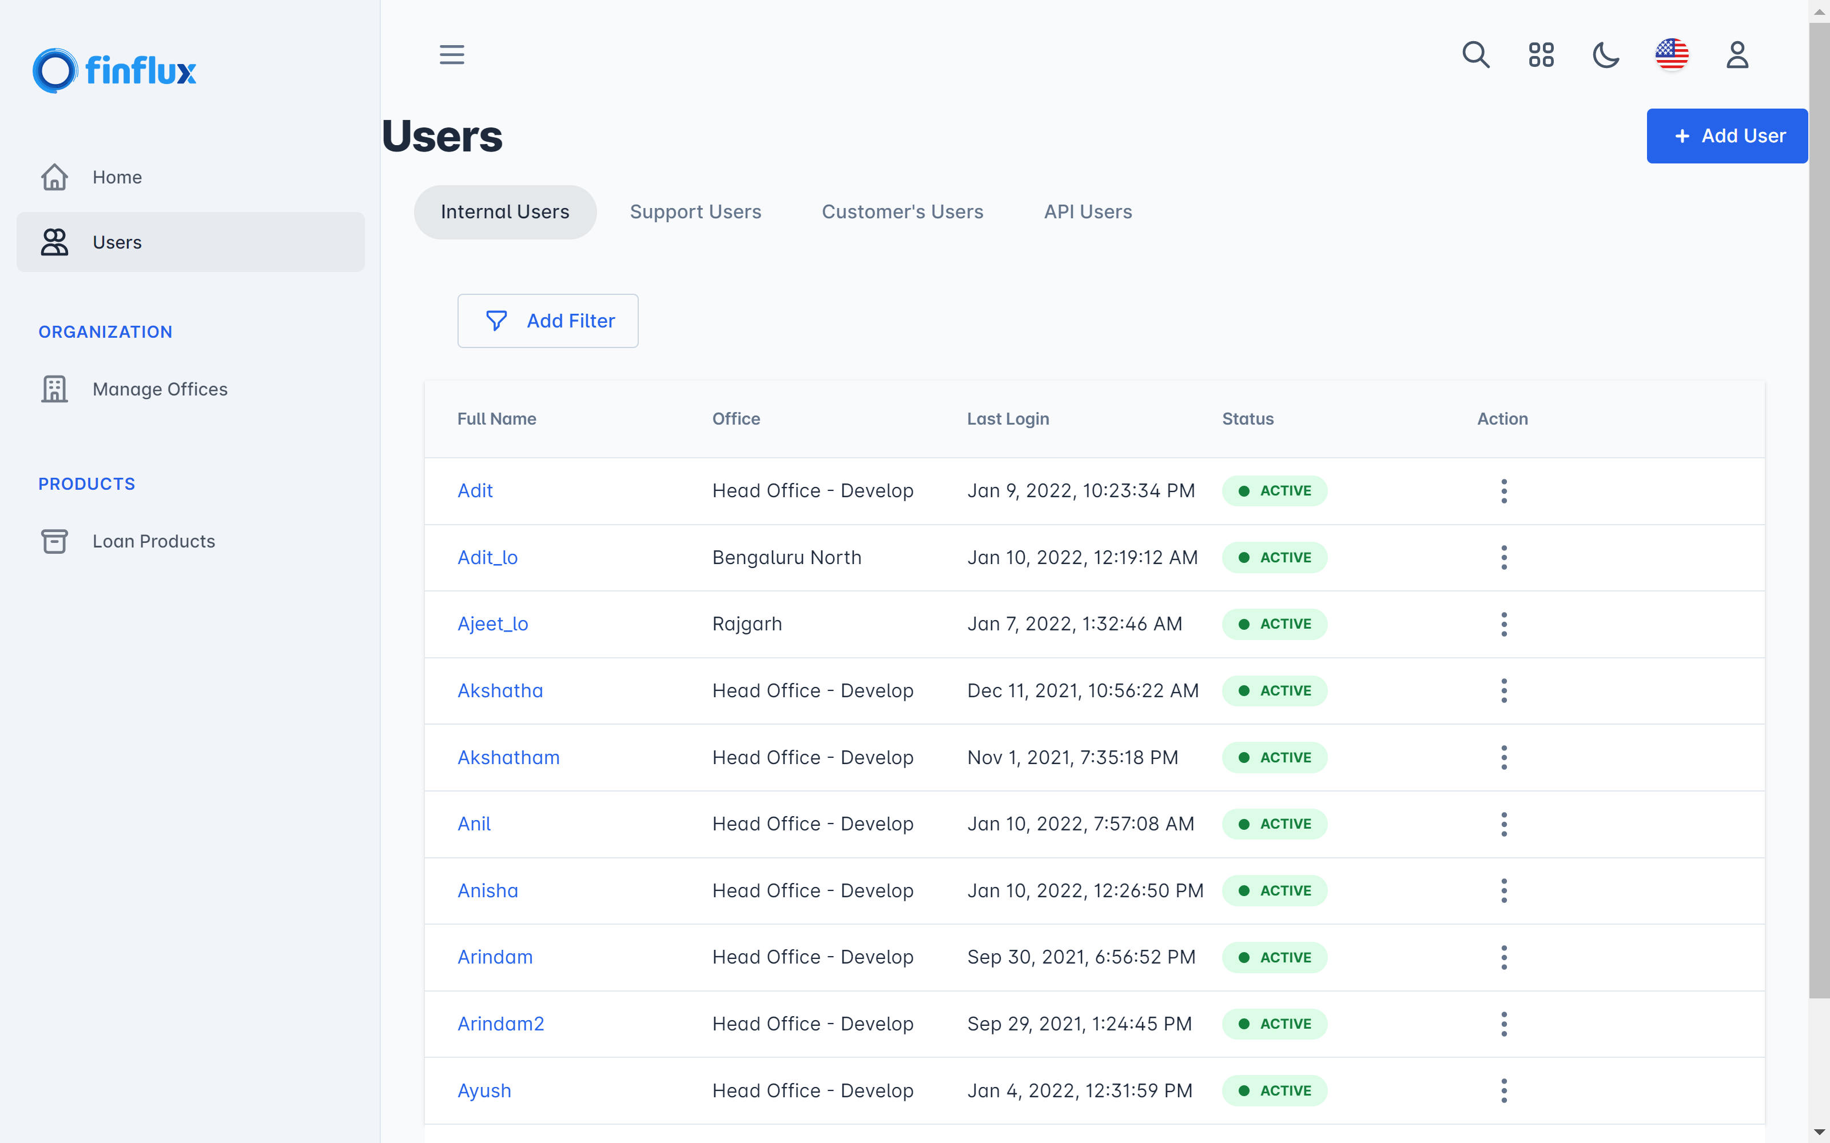1830x1143 pixels.
Task: Open the Customer's Users tab
Action: coord(902,211)
